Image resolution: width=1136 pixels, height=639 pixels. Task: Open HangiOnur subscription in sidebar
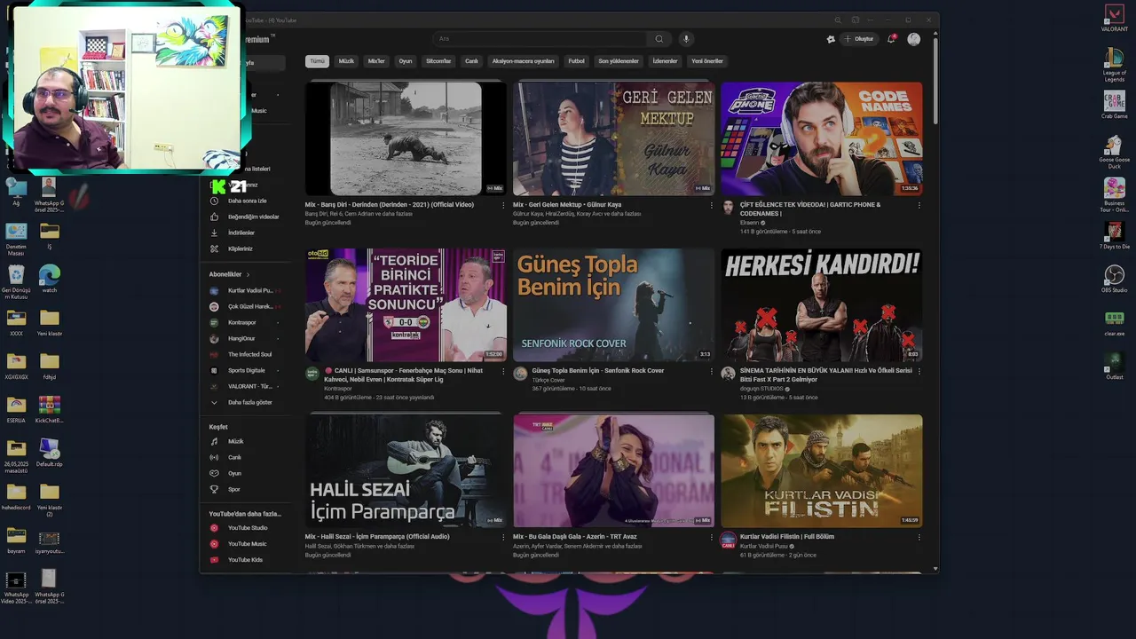click(x=246, y=338)
